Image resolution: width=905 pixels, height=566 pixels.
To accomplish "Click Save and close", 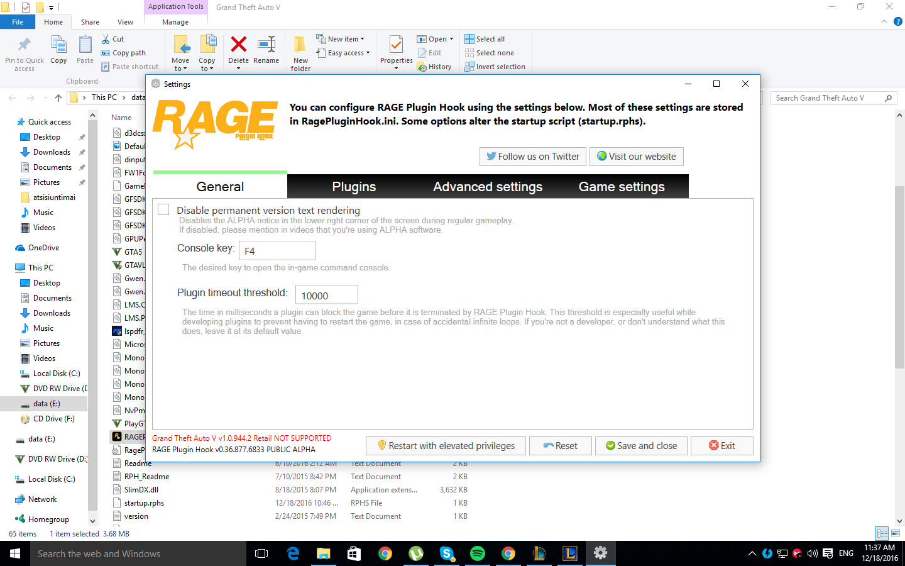I will pyautogui.click(x=641, y=446).
